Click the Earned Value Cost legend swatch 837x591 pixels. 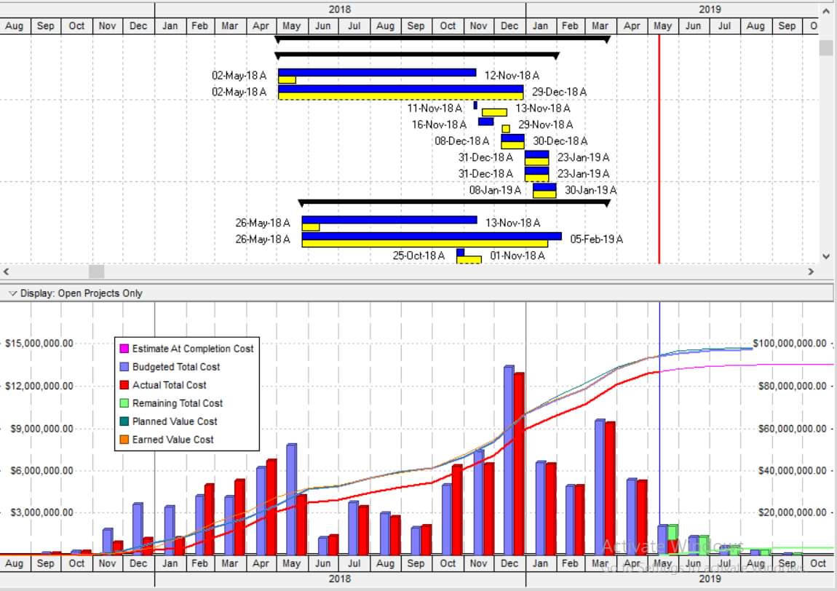[124, 440]
